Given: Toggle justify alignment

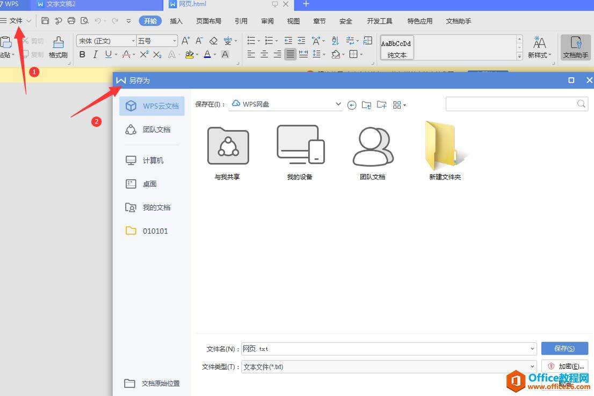Looking at the screenshot, I should pyautogui.click(x=291, y=55).
